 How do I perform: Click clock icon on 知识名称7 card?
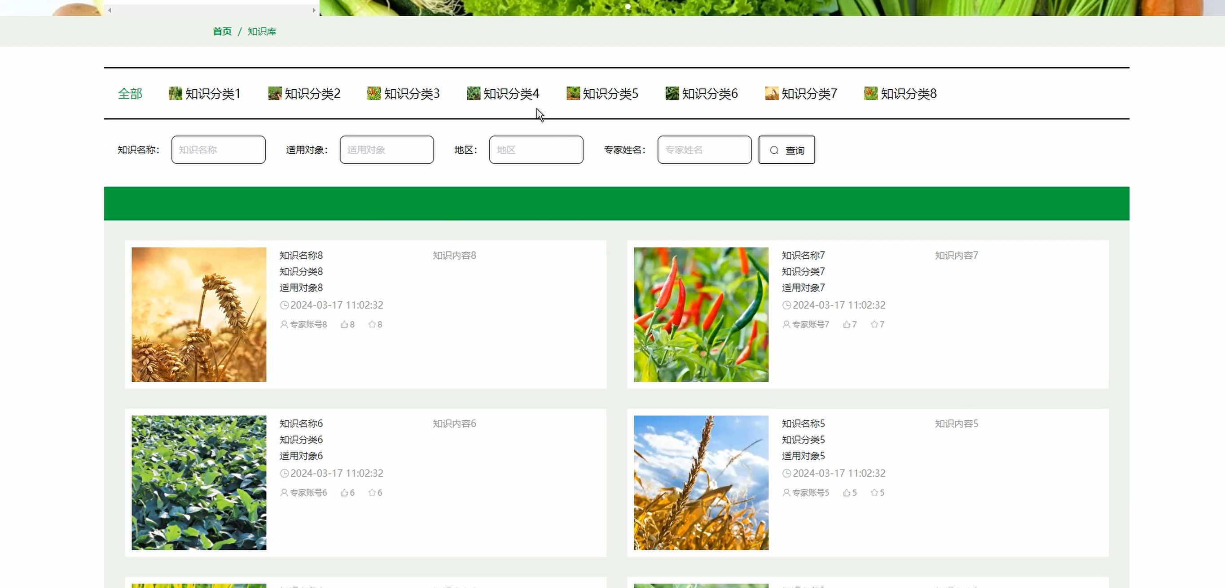tap(786, 305)
